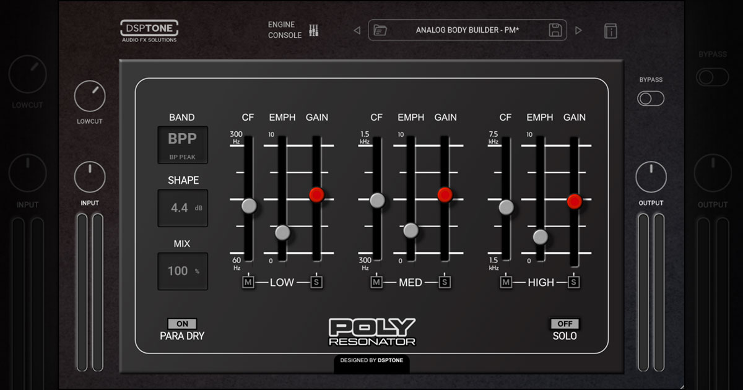Open the Engine Console mixer icon
Image resolution: width=743 pixels, height=390 pixels.
(314, 30)
